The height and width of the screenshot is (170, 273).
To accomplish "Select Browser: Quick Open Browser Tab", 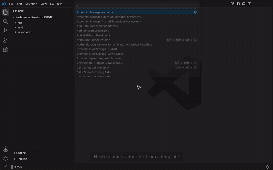I will [137, 63].
